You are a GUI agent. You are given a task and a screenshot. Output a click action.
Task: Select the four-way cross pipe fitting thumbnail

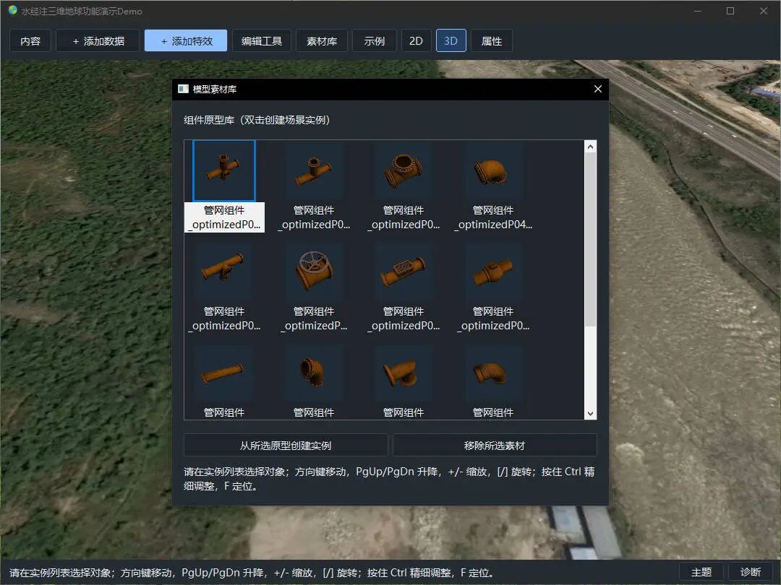224,170
